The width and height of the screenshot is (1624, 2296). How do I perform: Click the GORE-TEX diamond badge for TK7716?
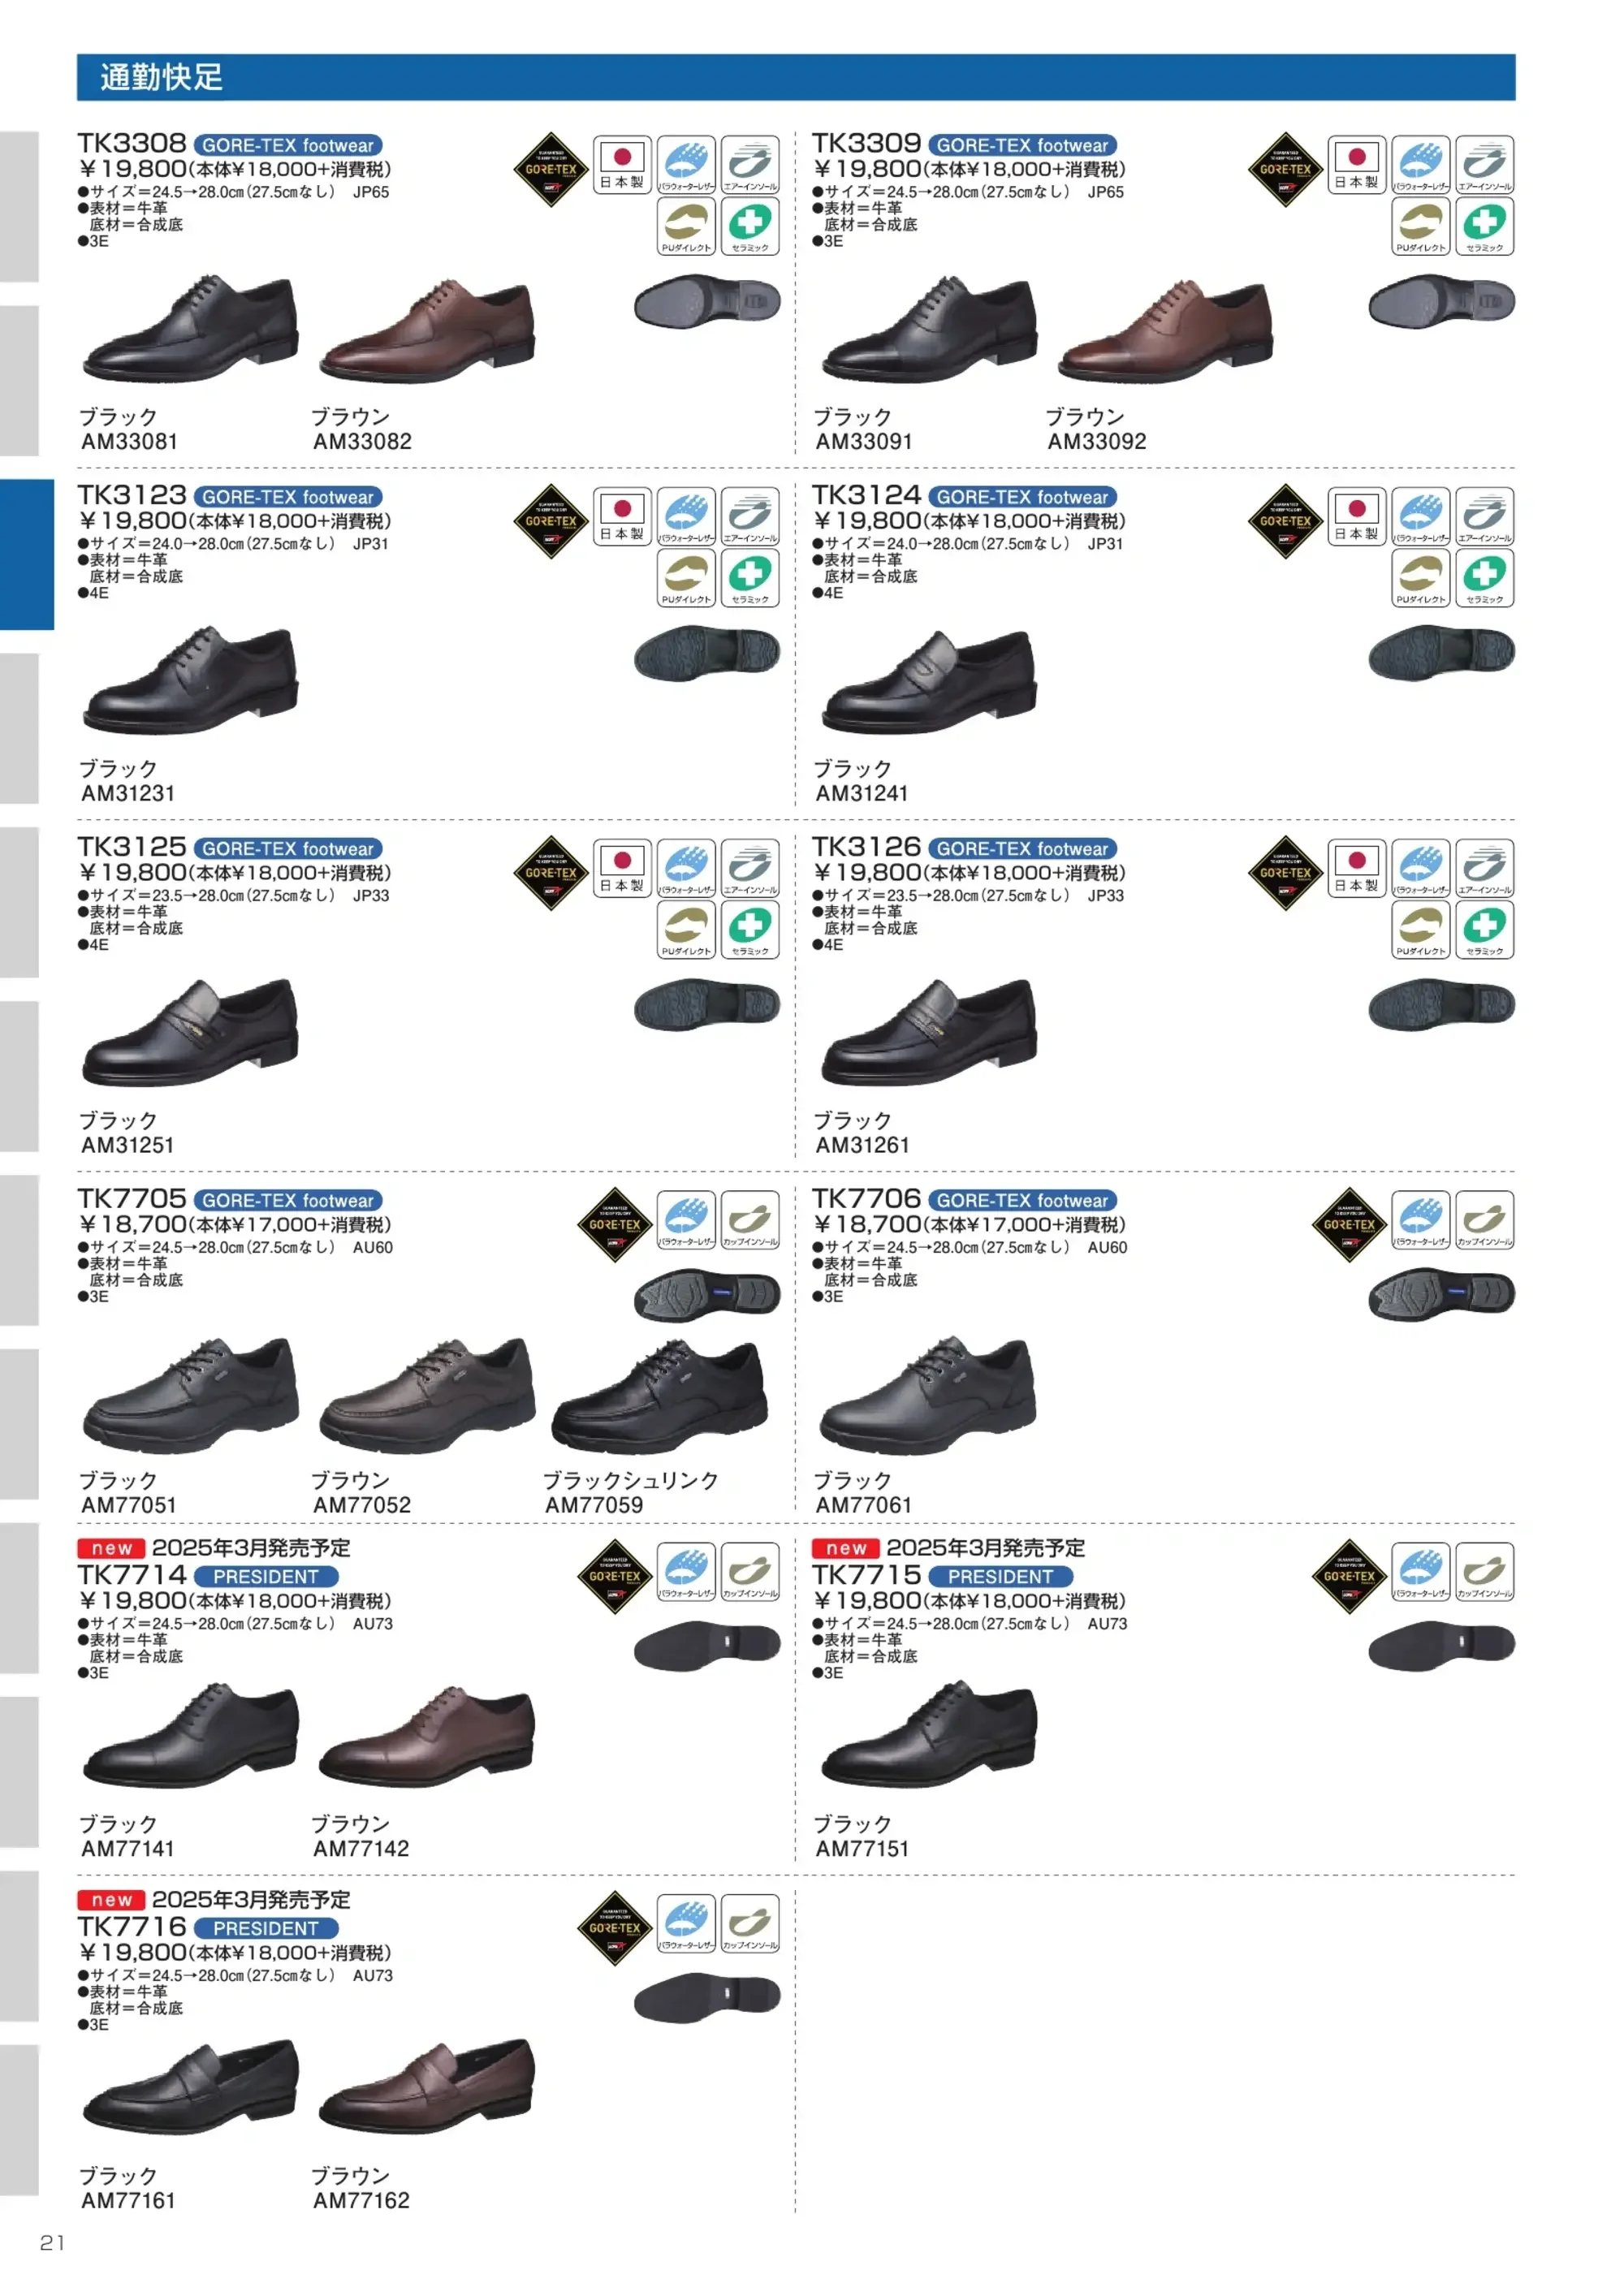tap(615, 1928)
